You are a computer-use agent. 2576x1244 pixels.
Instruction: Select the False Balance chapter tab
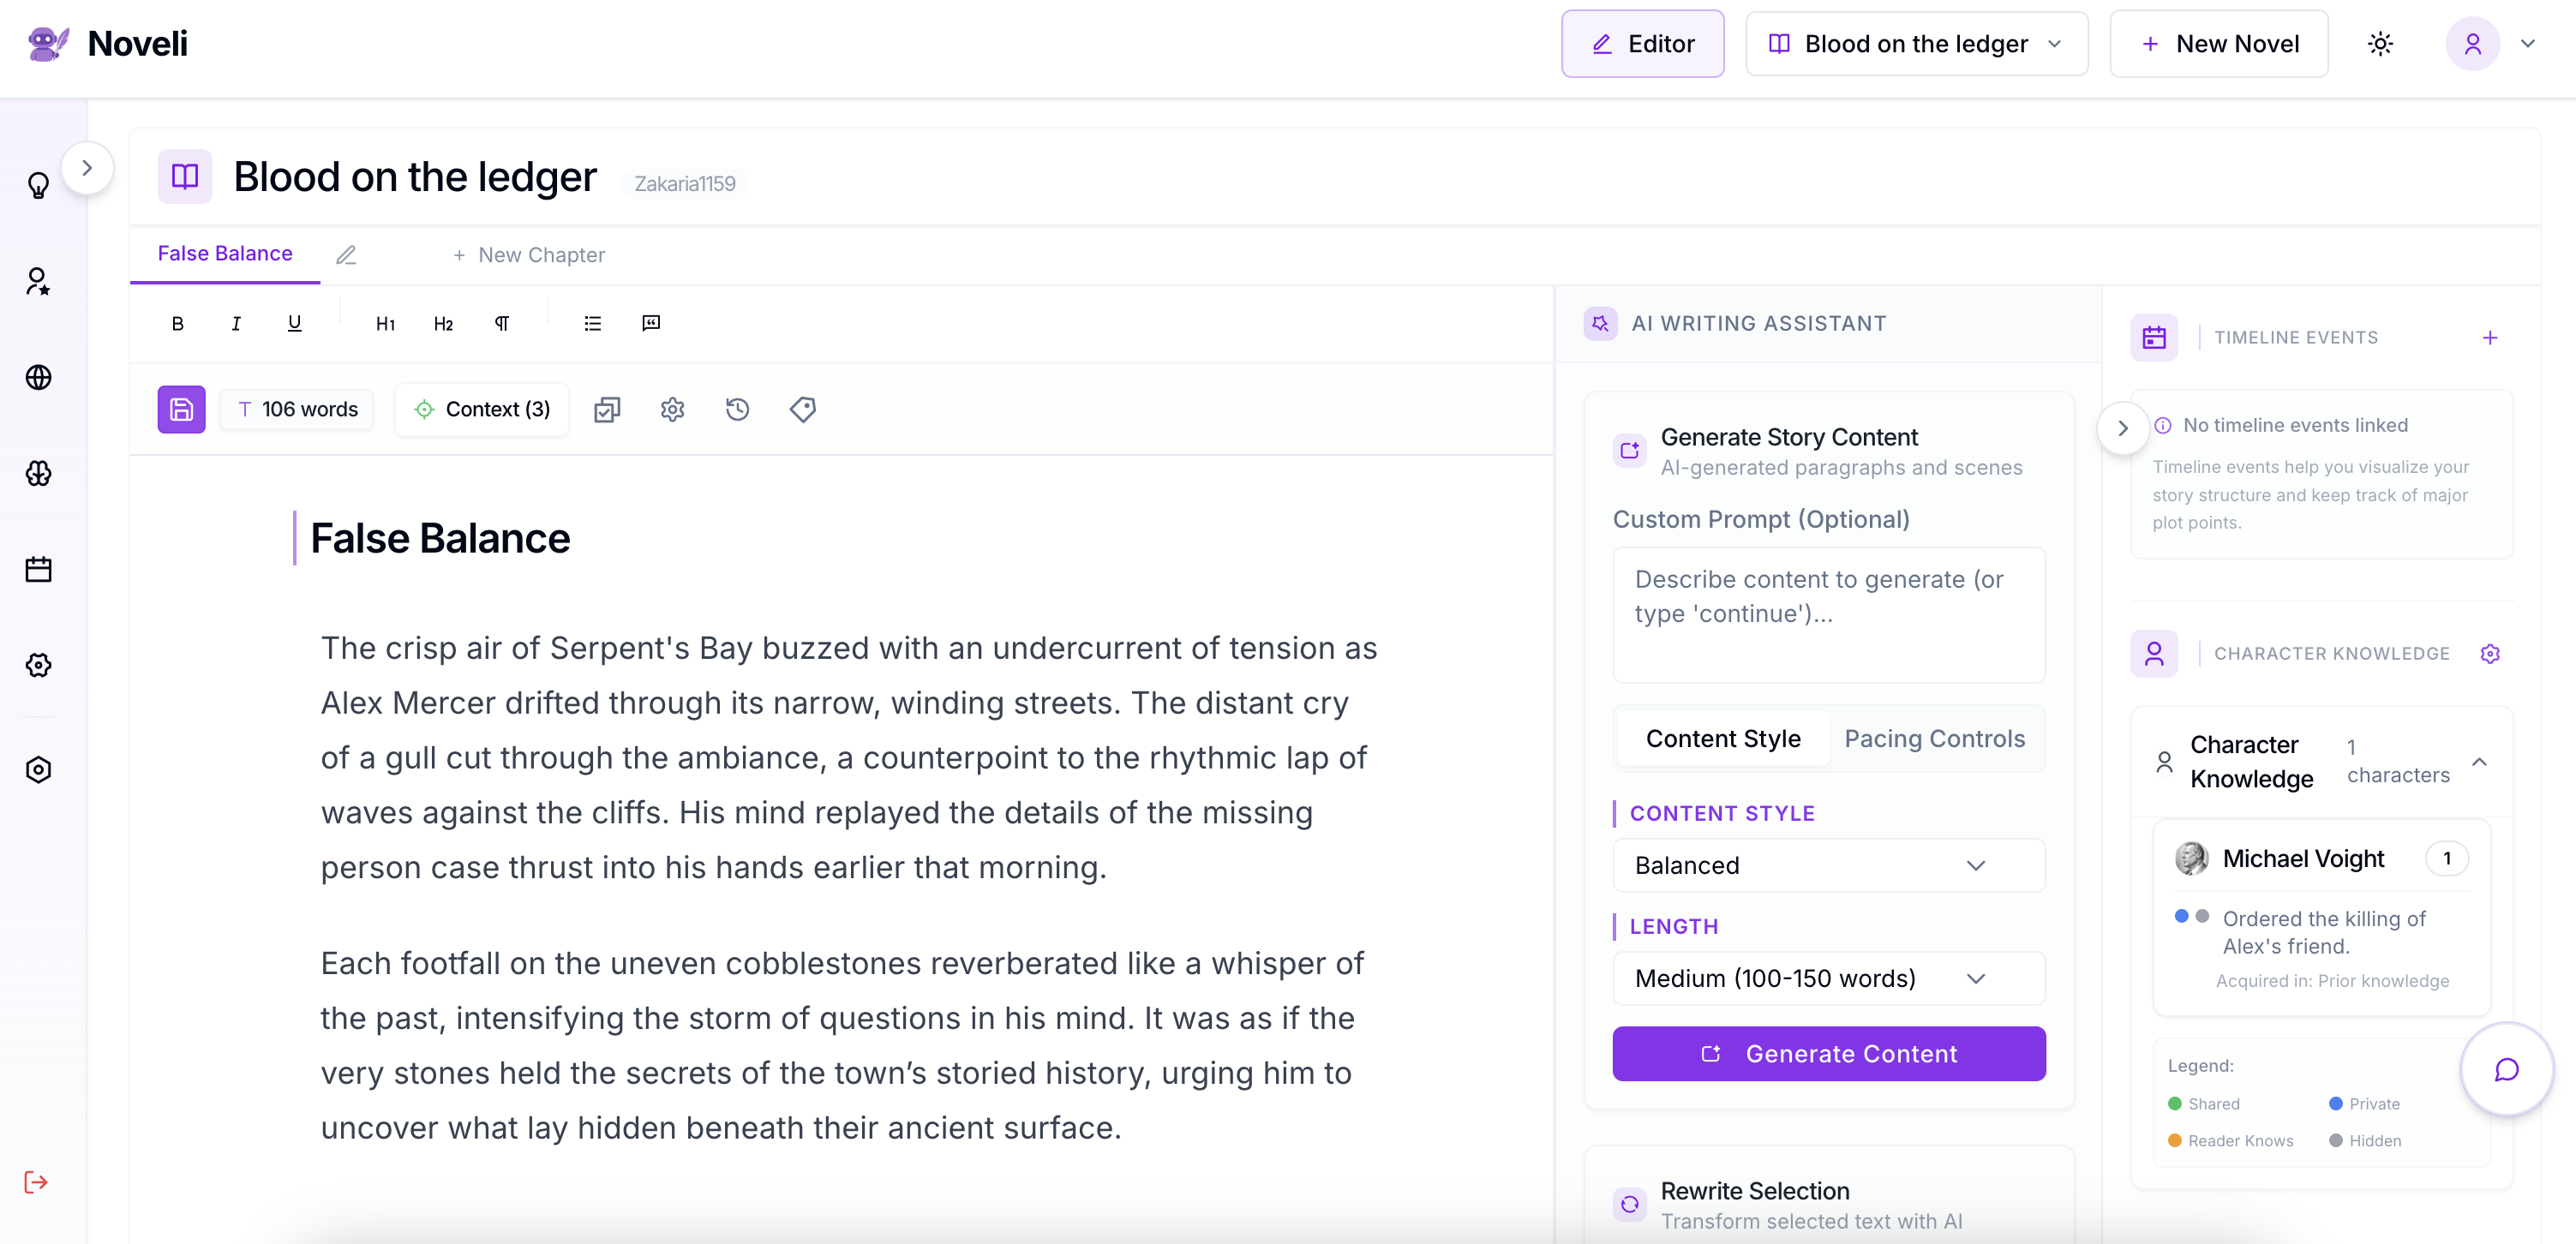point(225,254)
